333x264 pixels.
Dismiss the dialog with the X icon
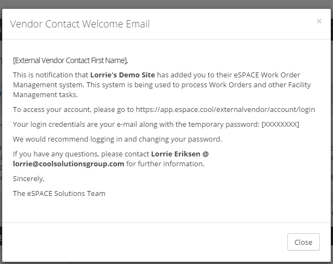coord(319,21)
